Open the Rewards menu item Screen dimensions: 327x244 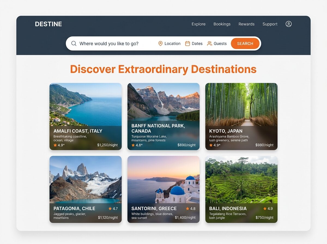247,24
